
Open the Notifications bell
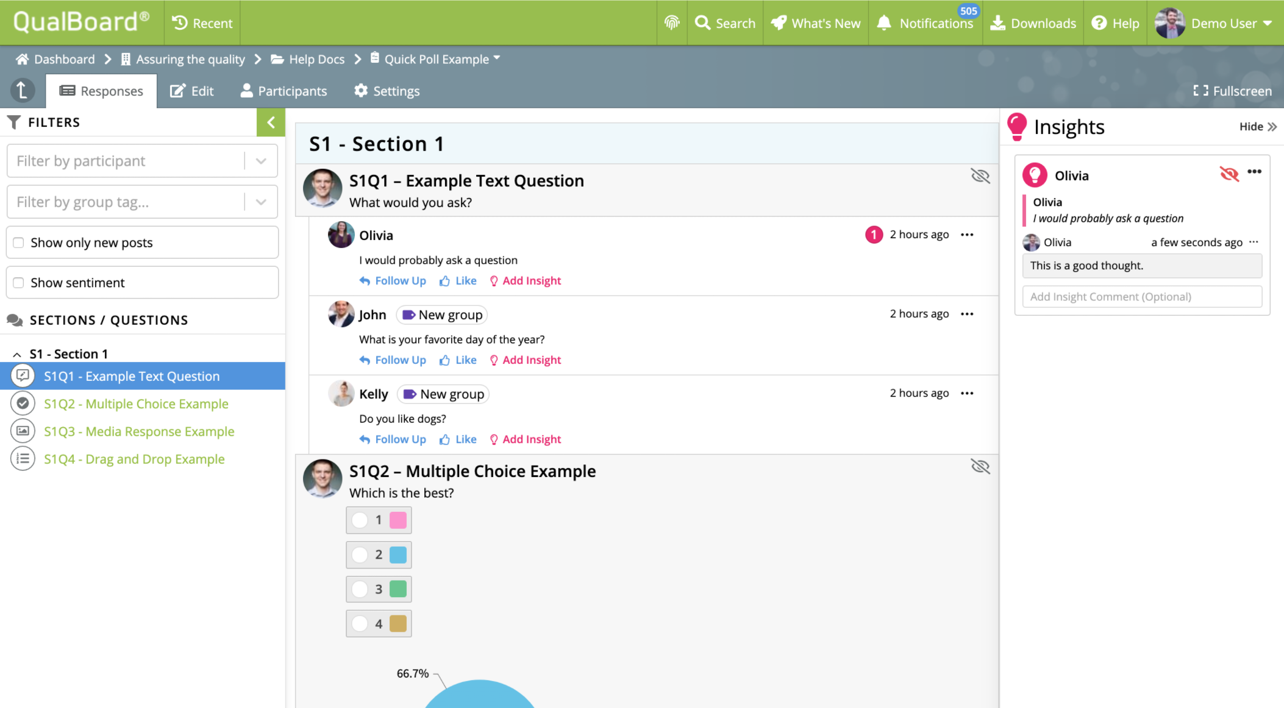(884, 23)
